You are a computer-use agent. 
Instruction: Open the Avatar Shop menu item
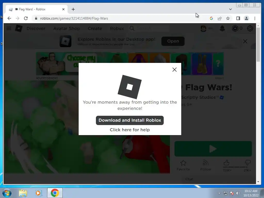click(x=67, y=28)
